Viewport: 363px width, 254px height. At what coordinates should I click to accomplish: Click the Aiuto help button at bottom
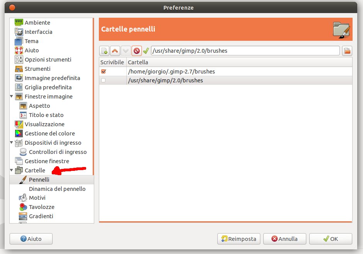(31, 239)
